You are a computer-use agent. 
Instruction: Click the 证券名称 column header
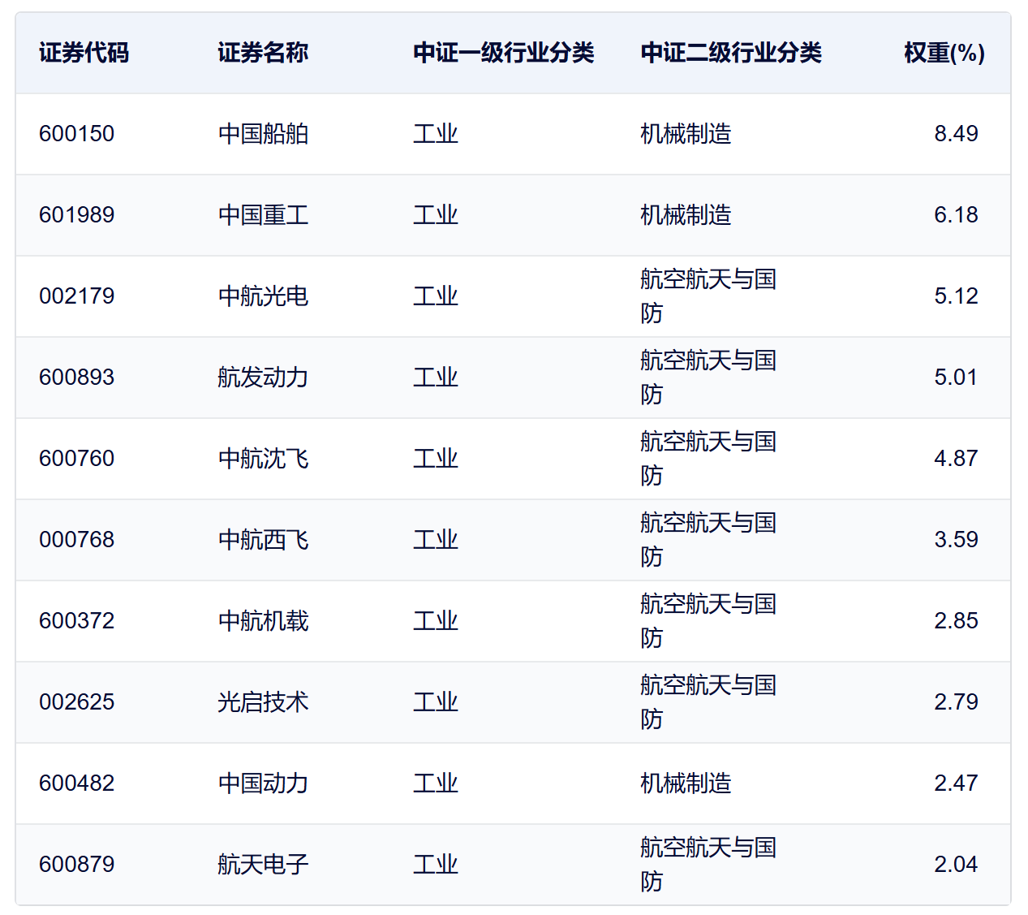coord(262,53)
